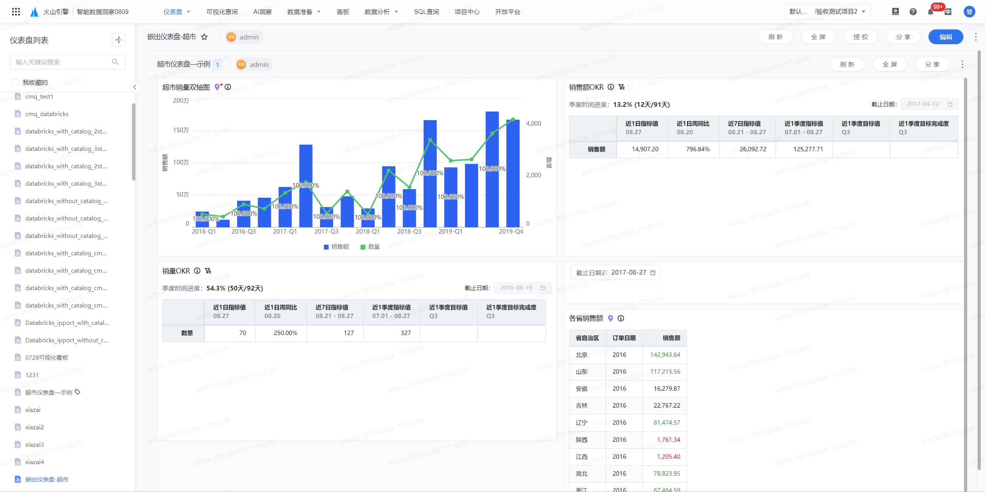The height and width of the screenshot is (492, 985).
Task: Go to AI洞察 tab
Action: pyautogui.click(x=262, y=12)
